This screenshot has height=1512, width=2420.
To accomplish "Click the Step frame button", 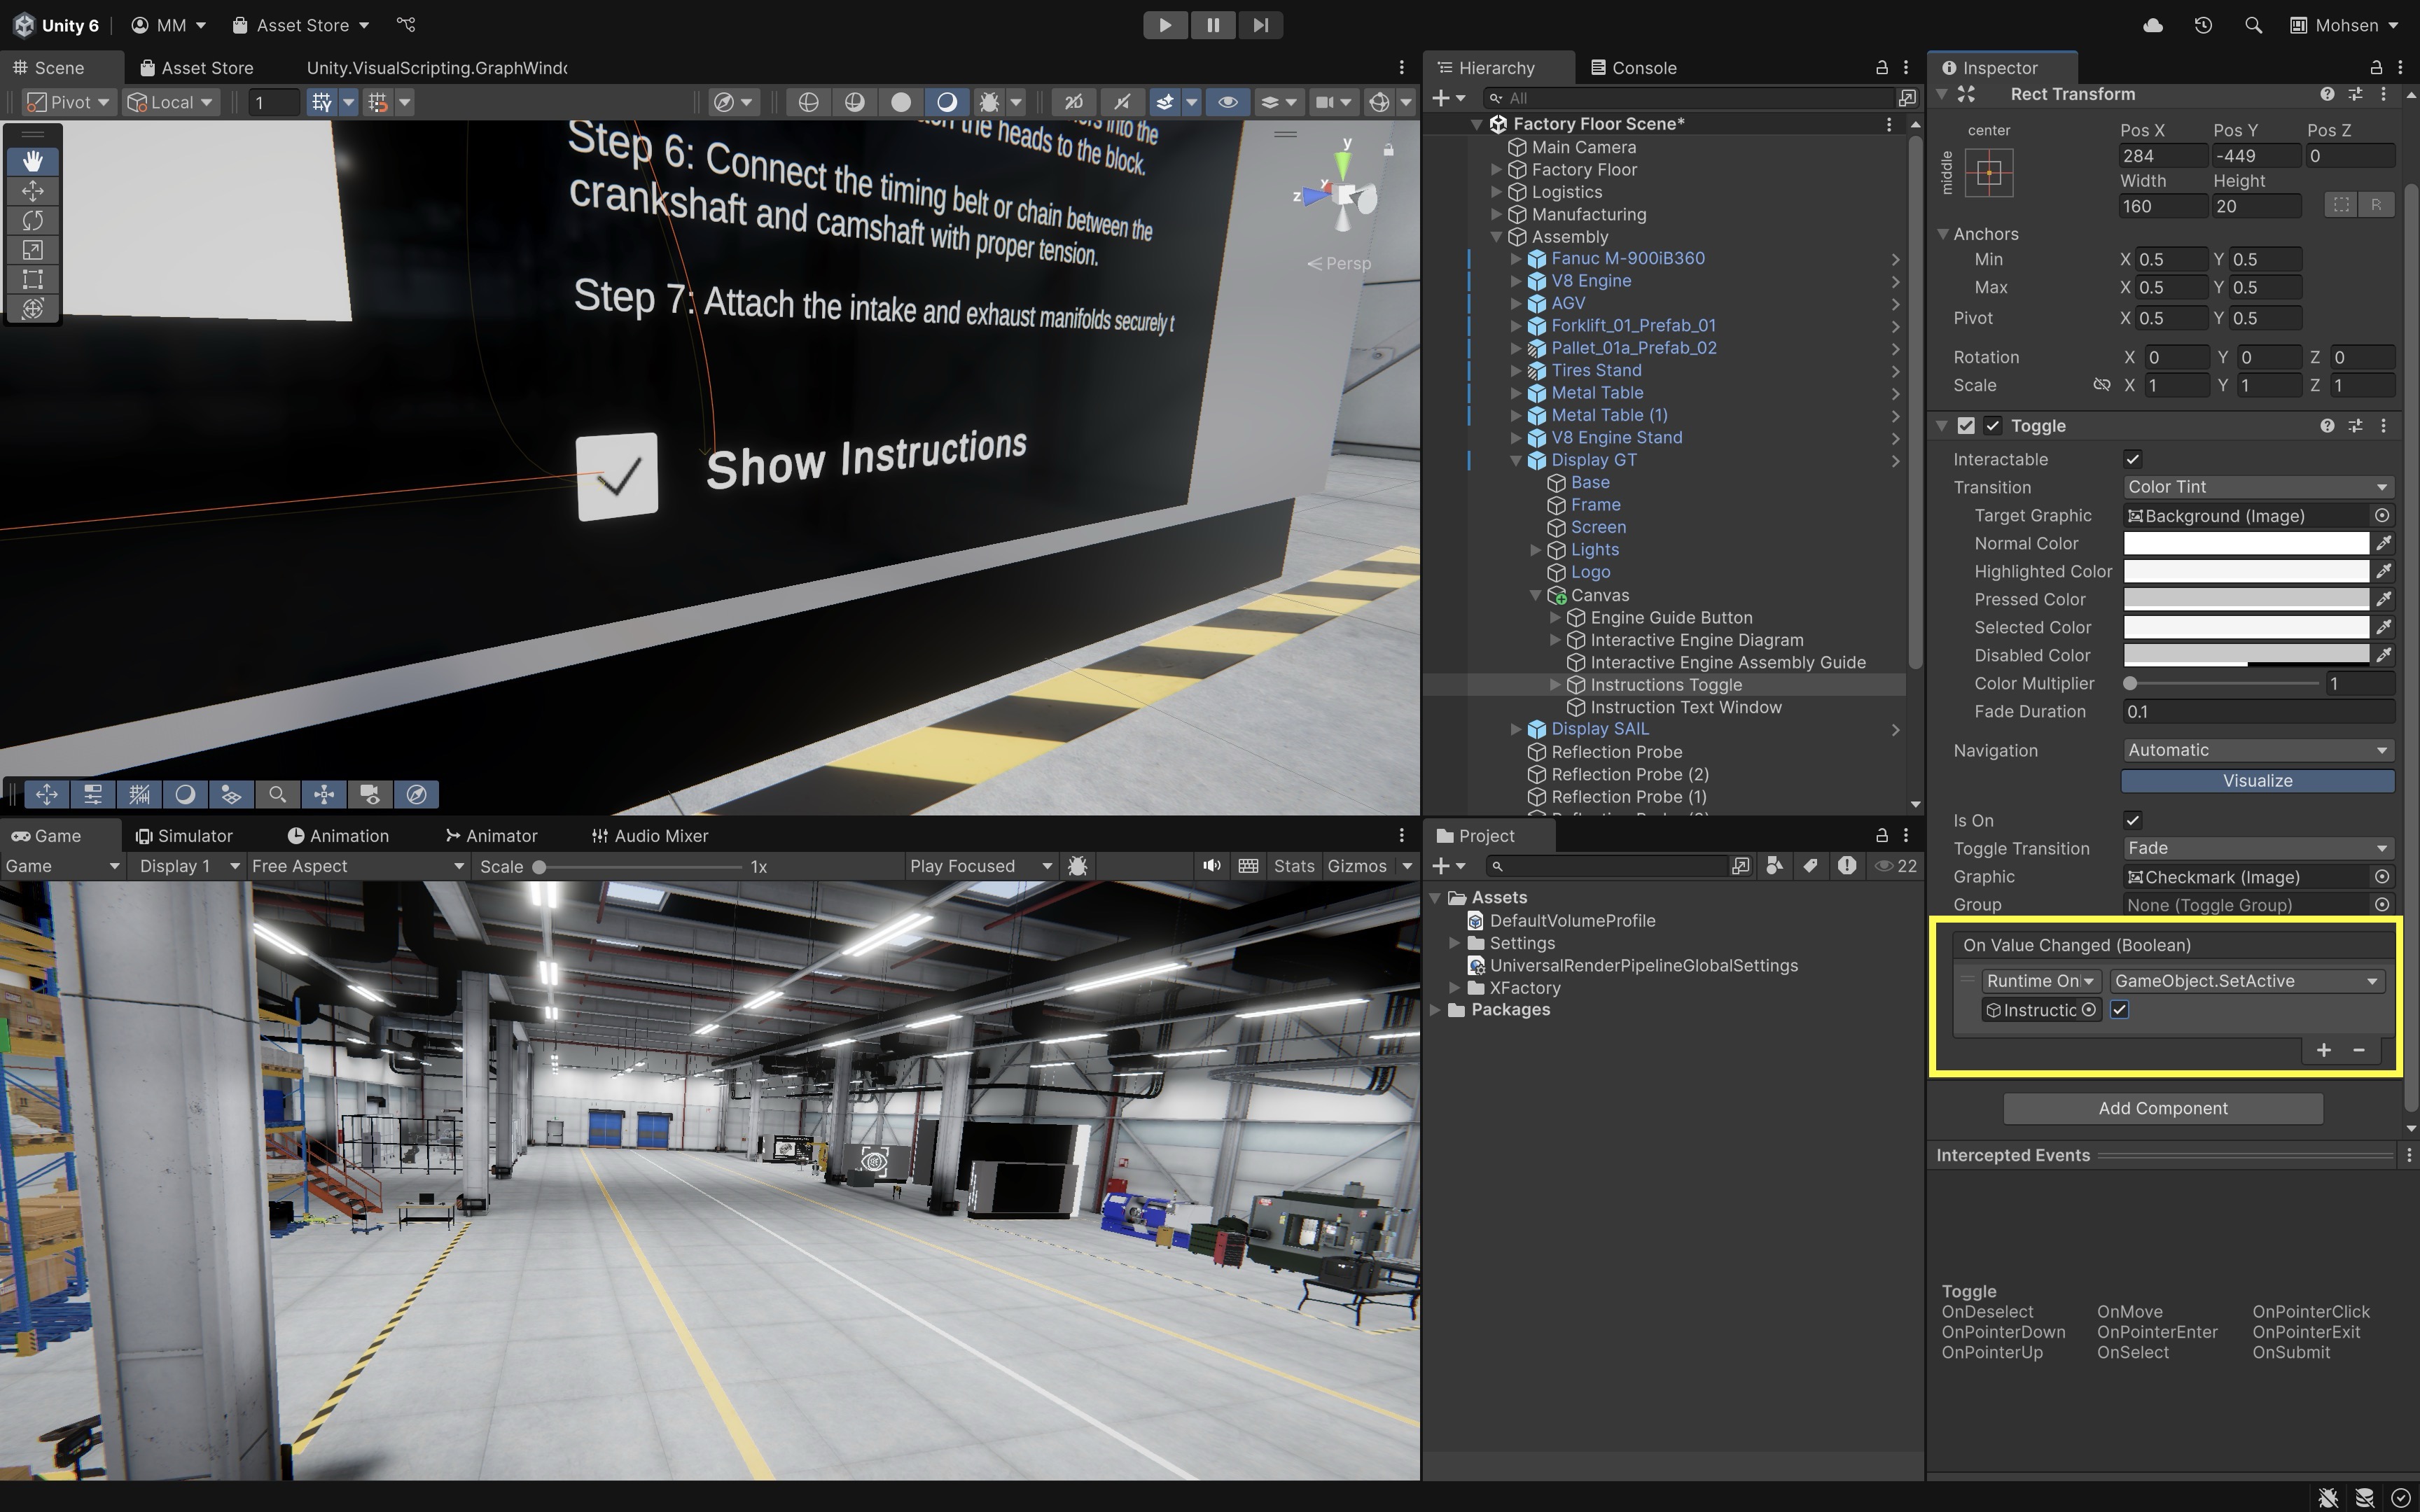I will click(x=1260, y=25).
